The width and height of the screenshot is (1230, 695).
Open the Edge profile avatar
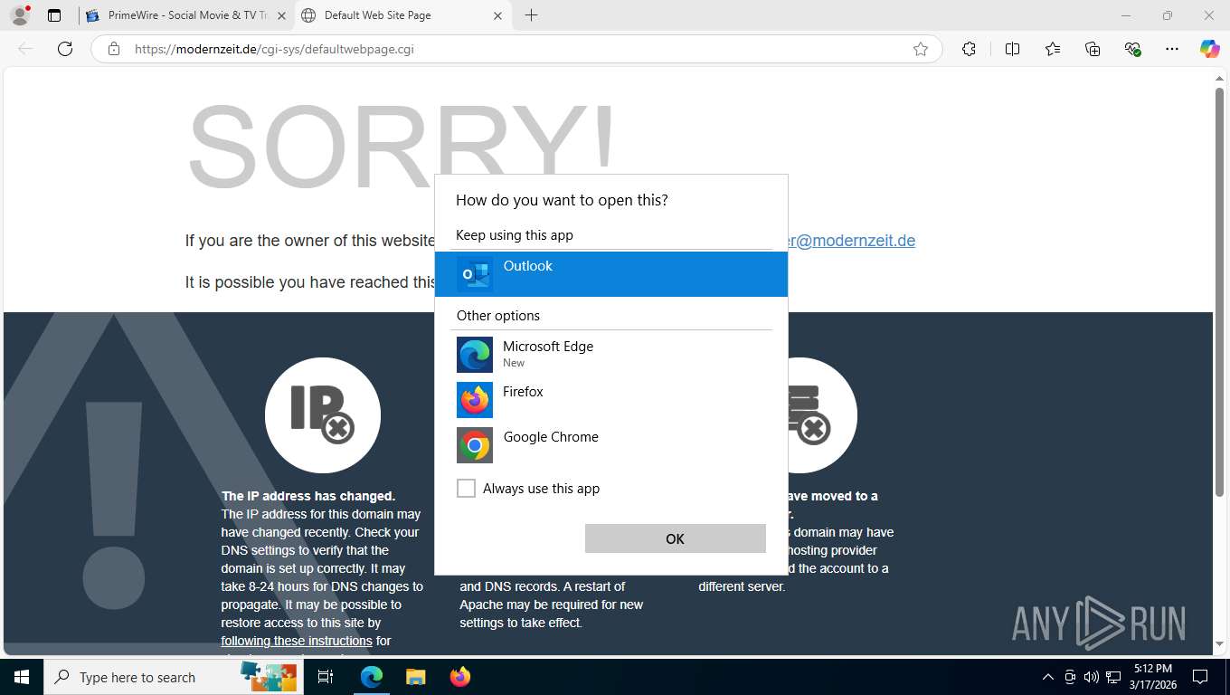(20, 15)
